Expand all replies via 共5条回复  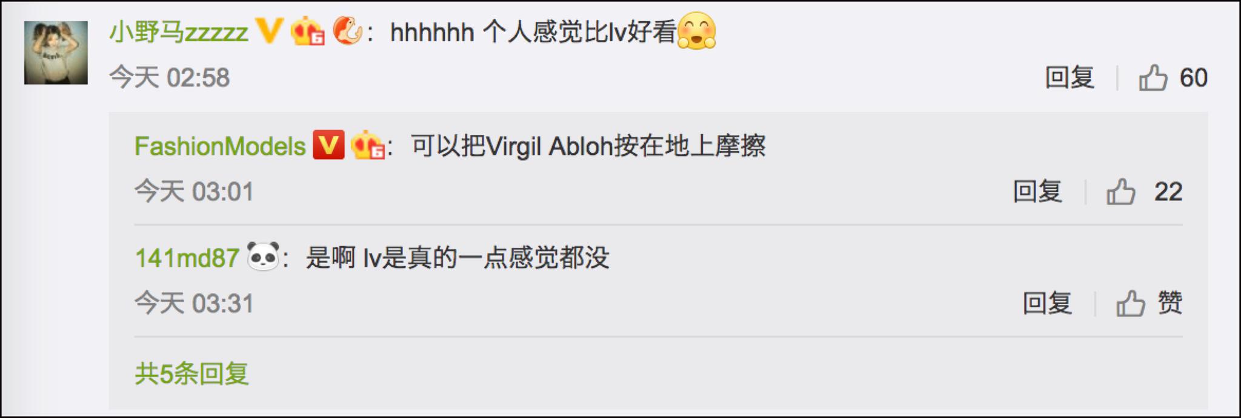[191, 373]
